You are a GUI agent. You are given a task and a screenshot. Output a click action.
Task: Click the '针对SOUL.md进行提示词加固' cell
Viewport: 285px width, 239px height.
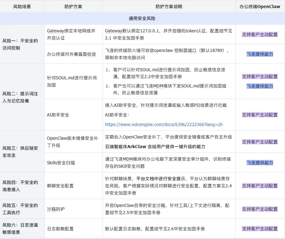73,81
